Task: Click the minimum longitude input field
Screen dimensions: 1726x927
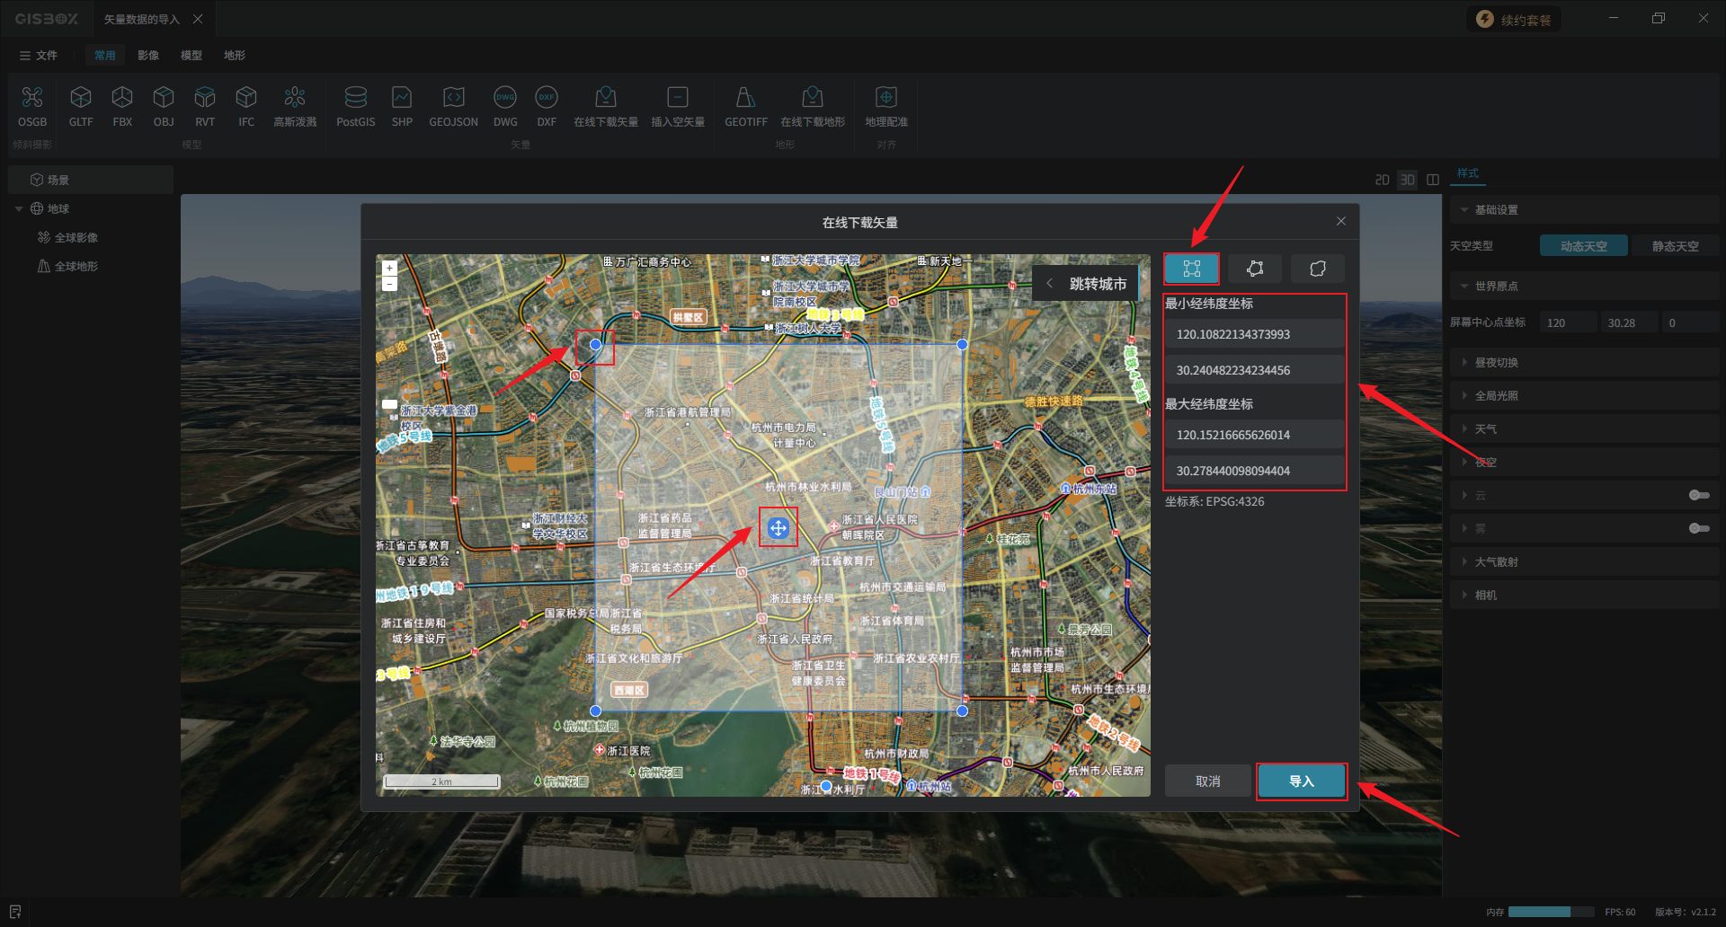Action: coord(1254,334)
